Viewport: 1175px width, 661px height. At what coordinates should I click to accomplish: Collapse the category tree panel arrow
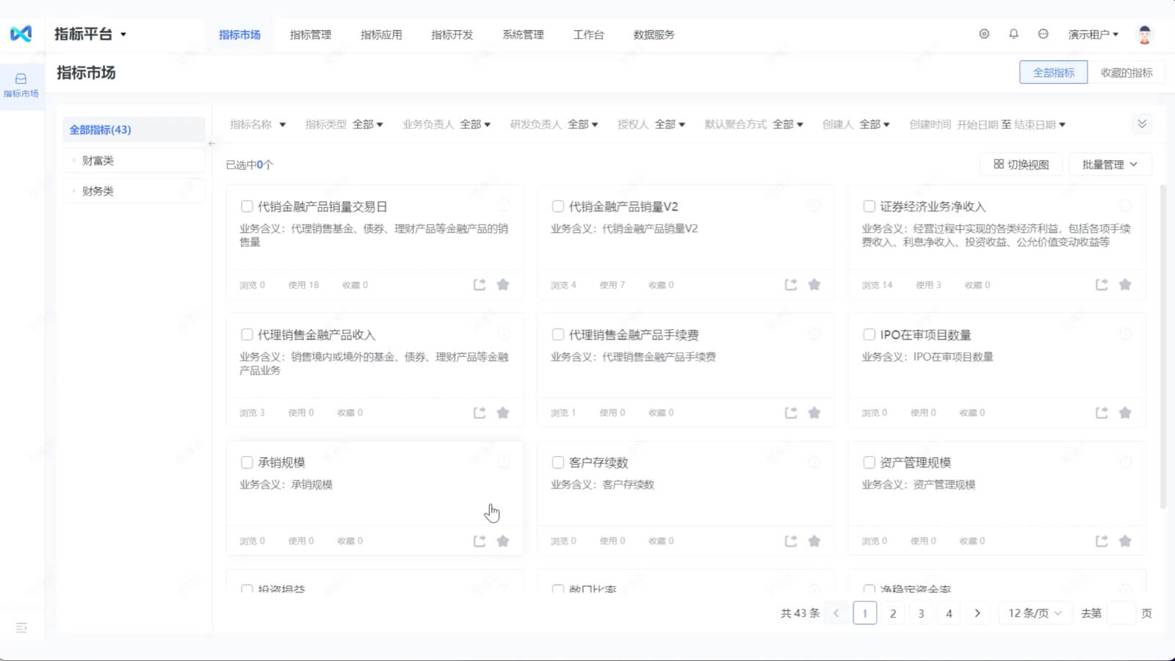(211, 143)
